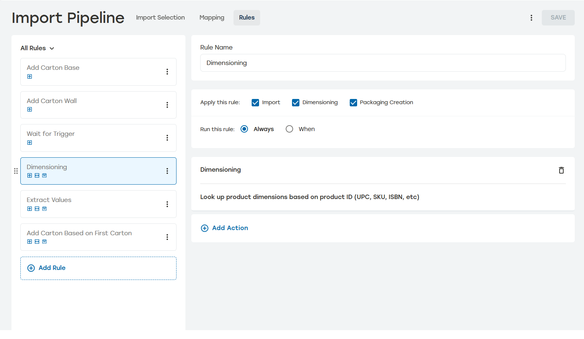Uncheck the Dimensioning apply checkbox
Screen dimensions: 584x339
296,103
